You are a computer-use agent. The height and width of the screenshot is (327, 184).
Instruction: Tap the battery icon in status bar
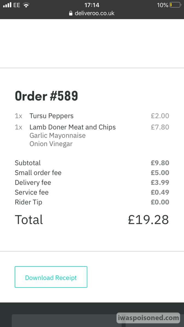(x=175, y=5)
